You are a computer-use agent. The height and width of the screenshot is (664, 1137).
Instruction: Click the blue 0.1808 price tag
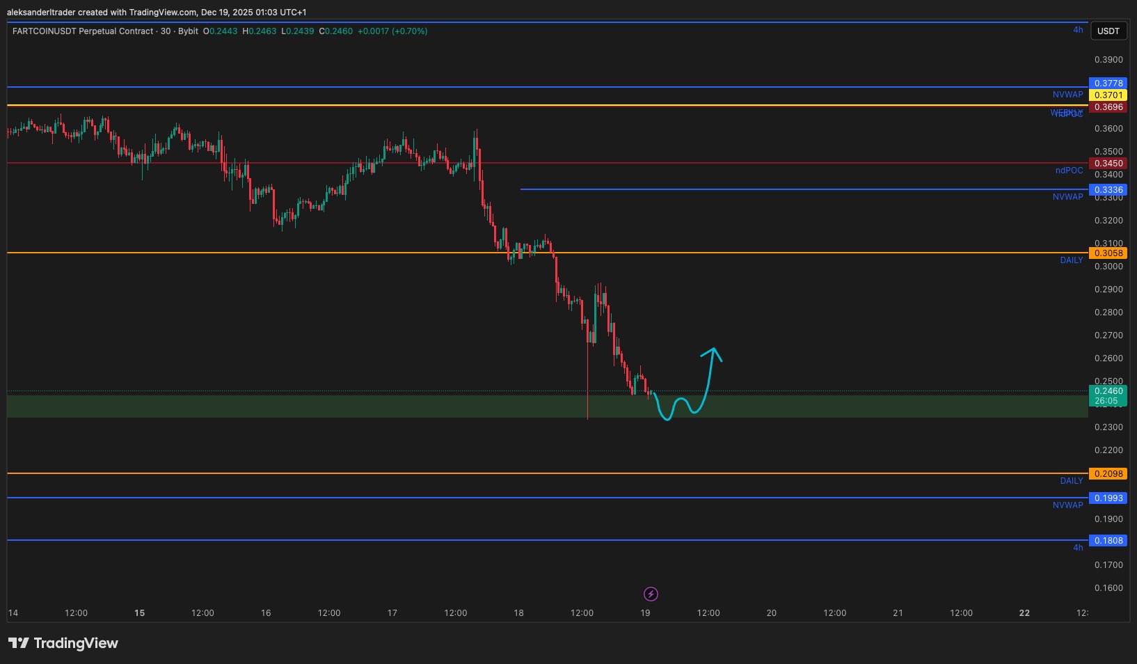point(1108,540)
